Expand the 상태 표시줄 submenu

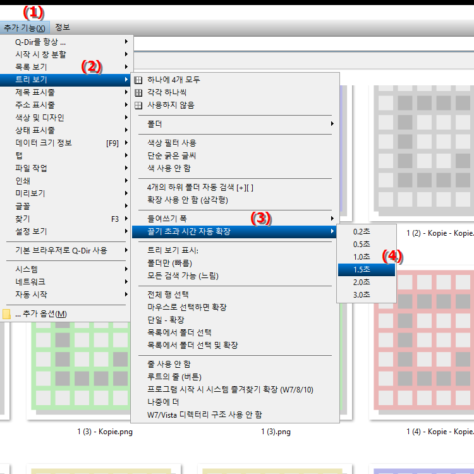click(65, 130)
